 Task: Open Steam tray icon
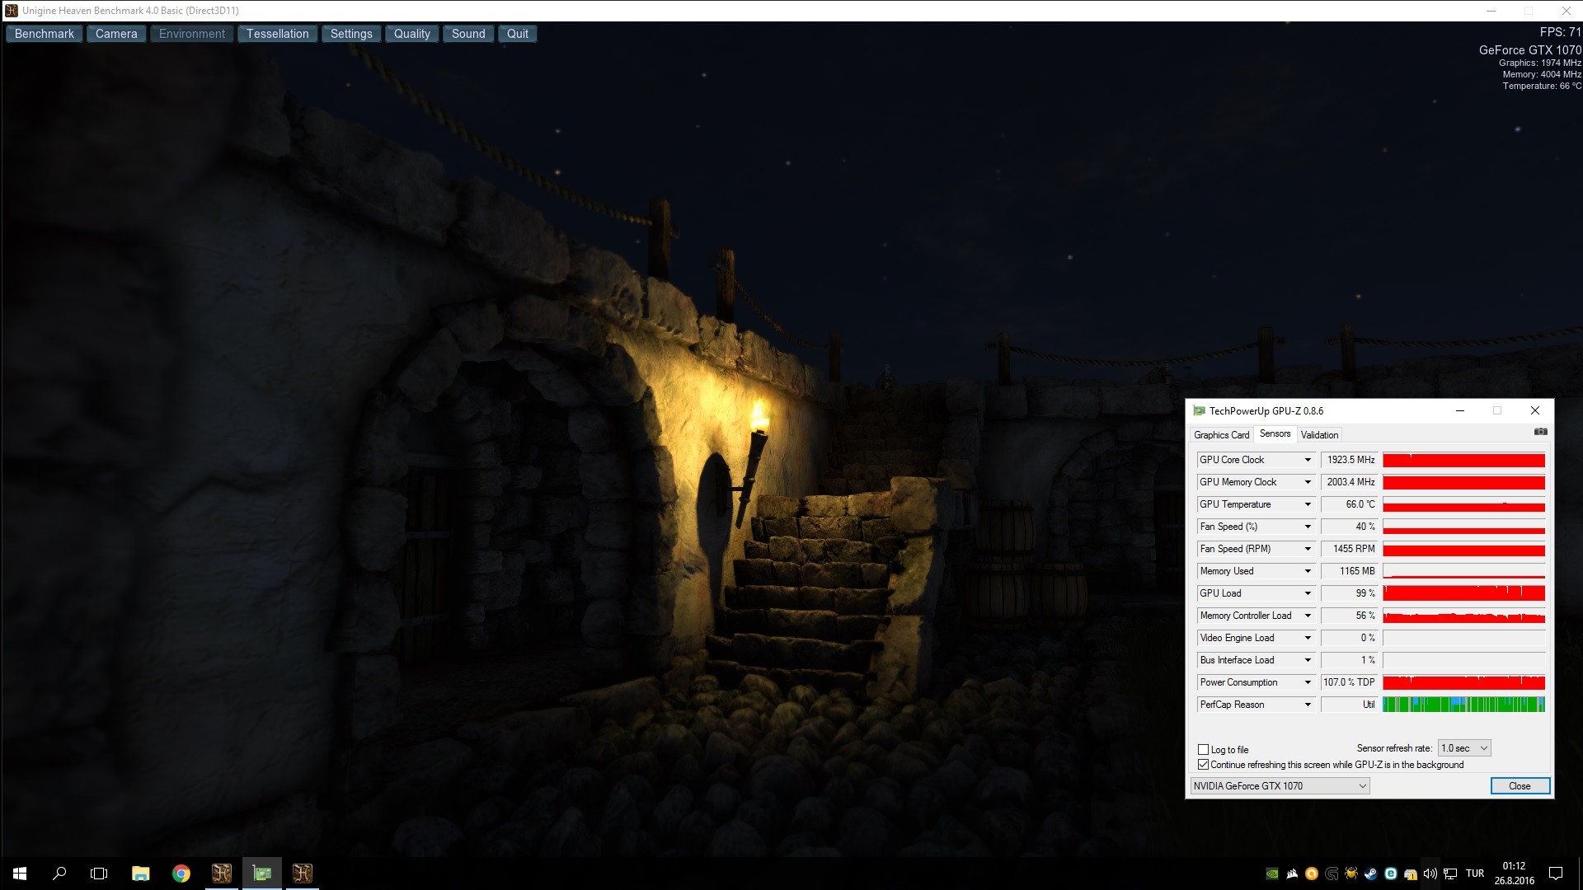[x=1371, y=874]
